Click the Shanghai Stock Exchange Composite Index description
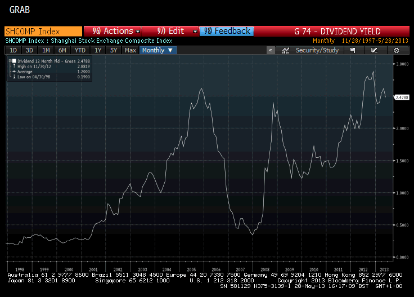 tap(111, 41)
